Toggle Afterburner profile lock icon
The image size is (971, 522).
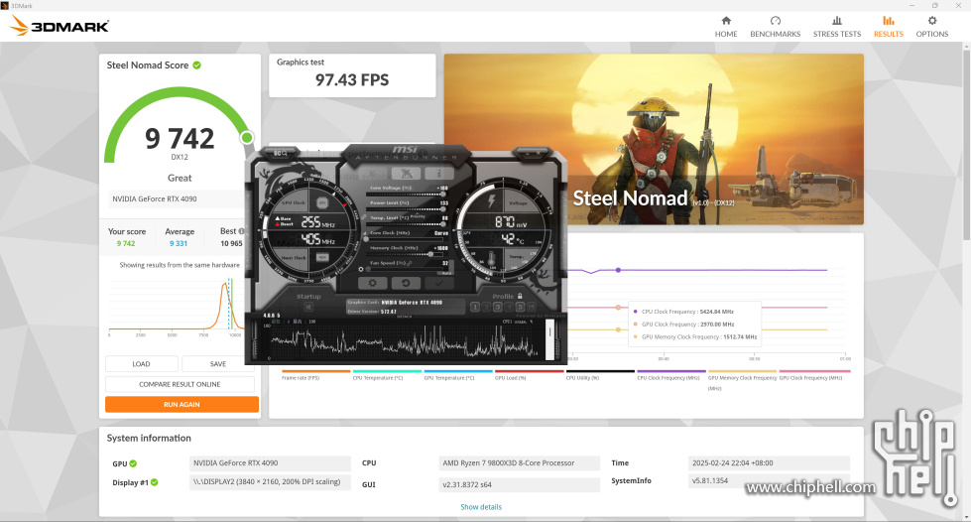point(520,297)
